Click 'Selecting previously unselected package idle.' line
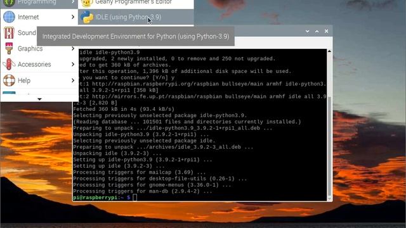 [144, 141]
